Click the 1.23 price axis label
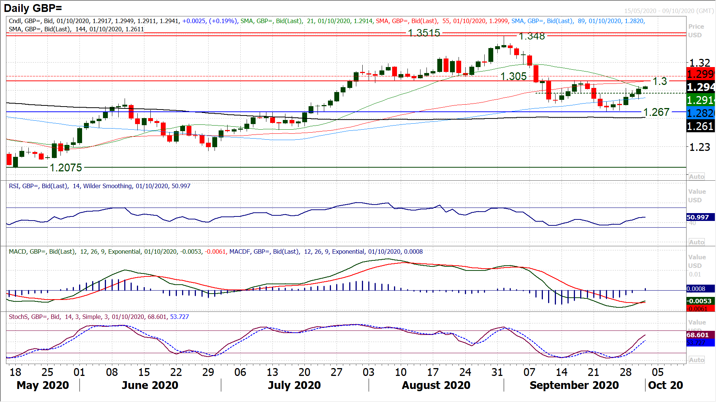The height and width of the screenshot is (402, 716). [700, 147]
